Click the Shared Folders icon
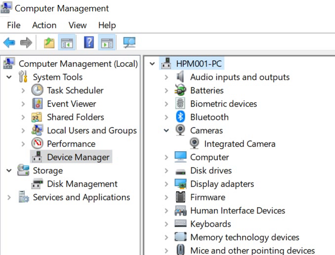The height and width of the screenshot is (255, 335). click(x=37, y=117)
